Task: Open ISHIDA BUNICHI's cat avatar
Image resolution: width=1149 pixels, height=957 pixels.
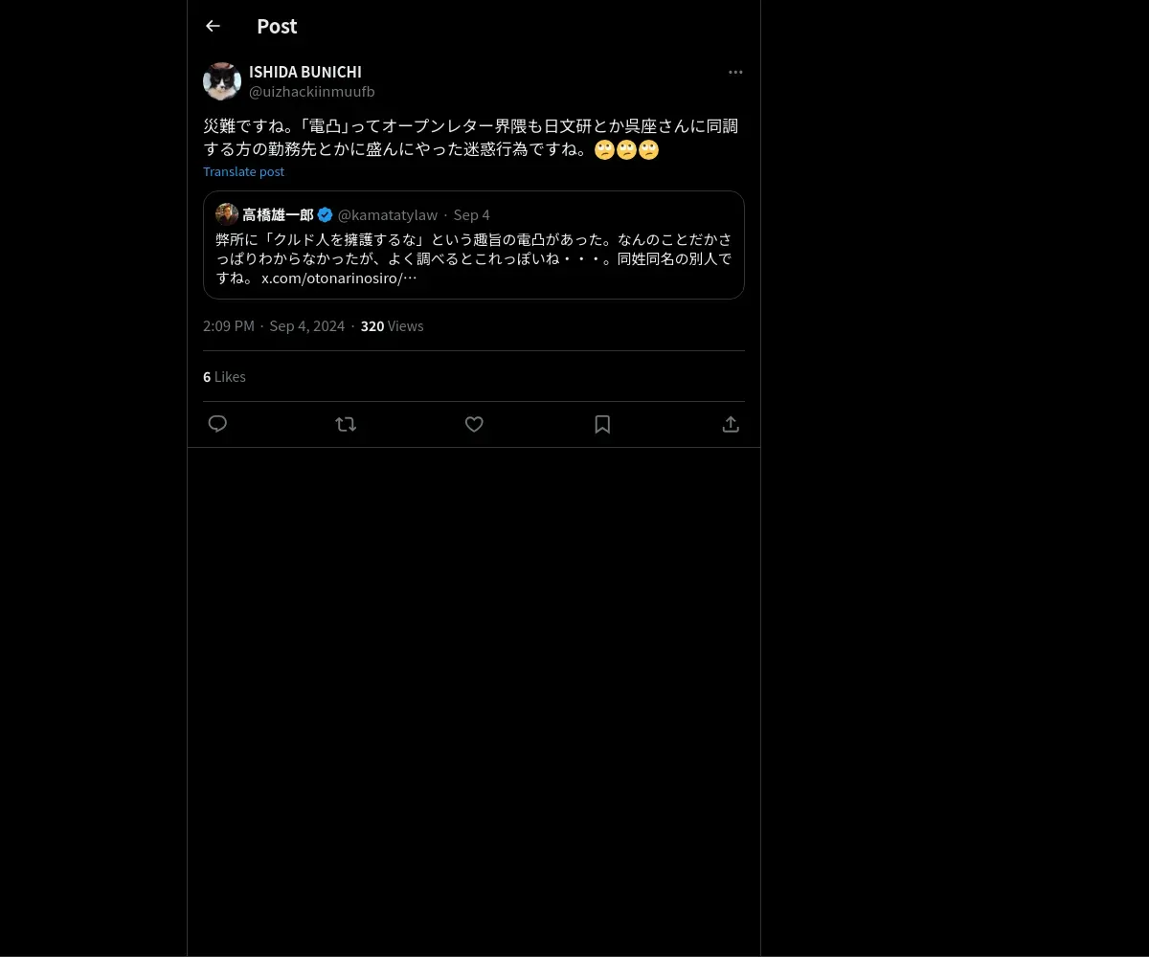Action: 222,81
